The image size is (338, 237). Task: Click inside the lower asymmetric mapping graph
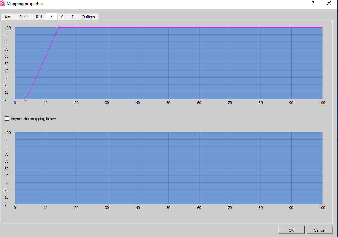click(x=168, y=168)
